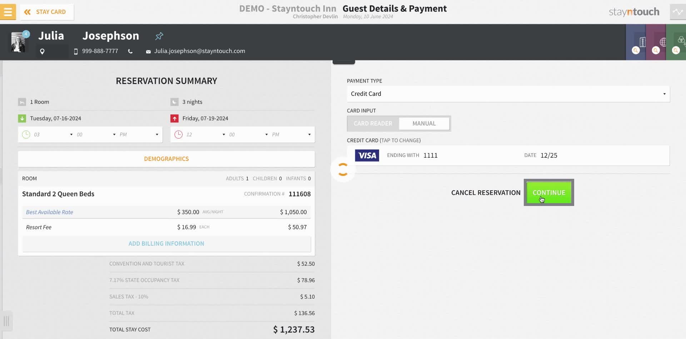Click Julia Josephson's guest photo thumbnail
Viewport: 686px width, 339px height.
pyautogui.click(x=18, y=42)
